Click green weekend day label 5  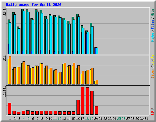[x=28, y=119]
